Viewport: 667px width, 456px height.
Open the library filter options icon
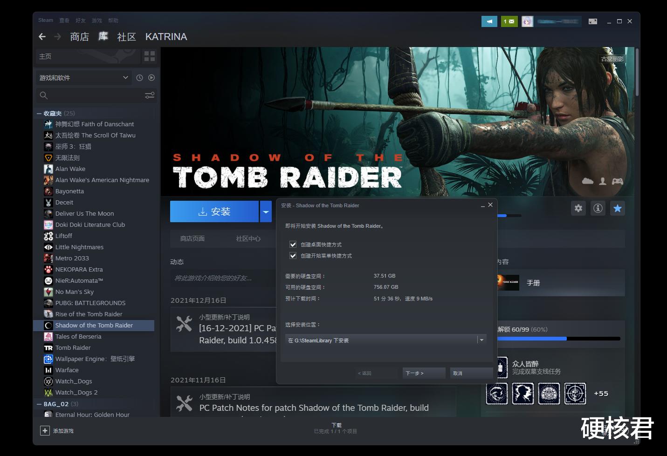(x=150, y=95)
